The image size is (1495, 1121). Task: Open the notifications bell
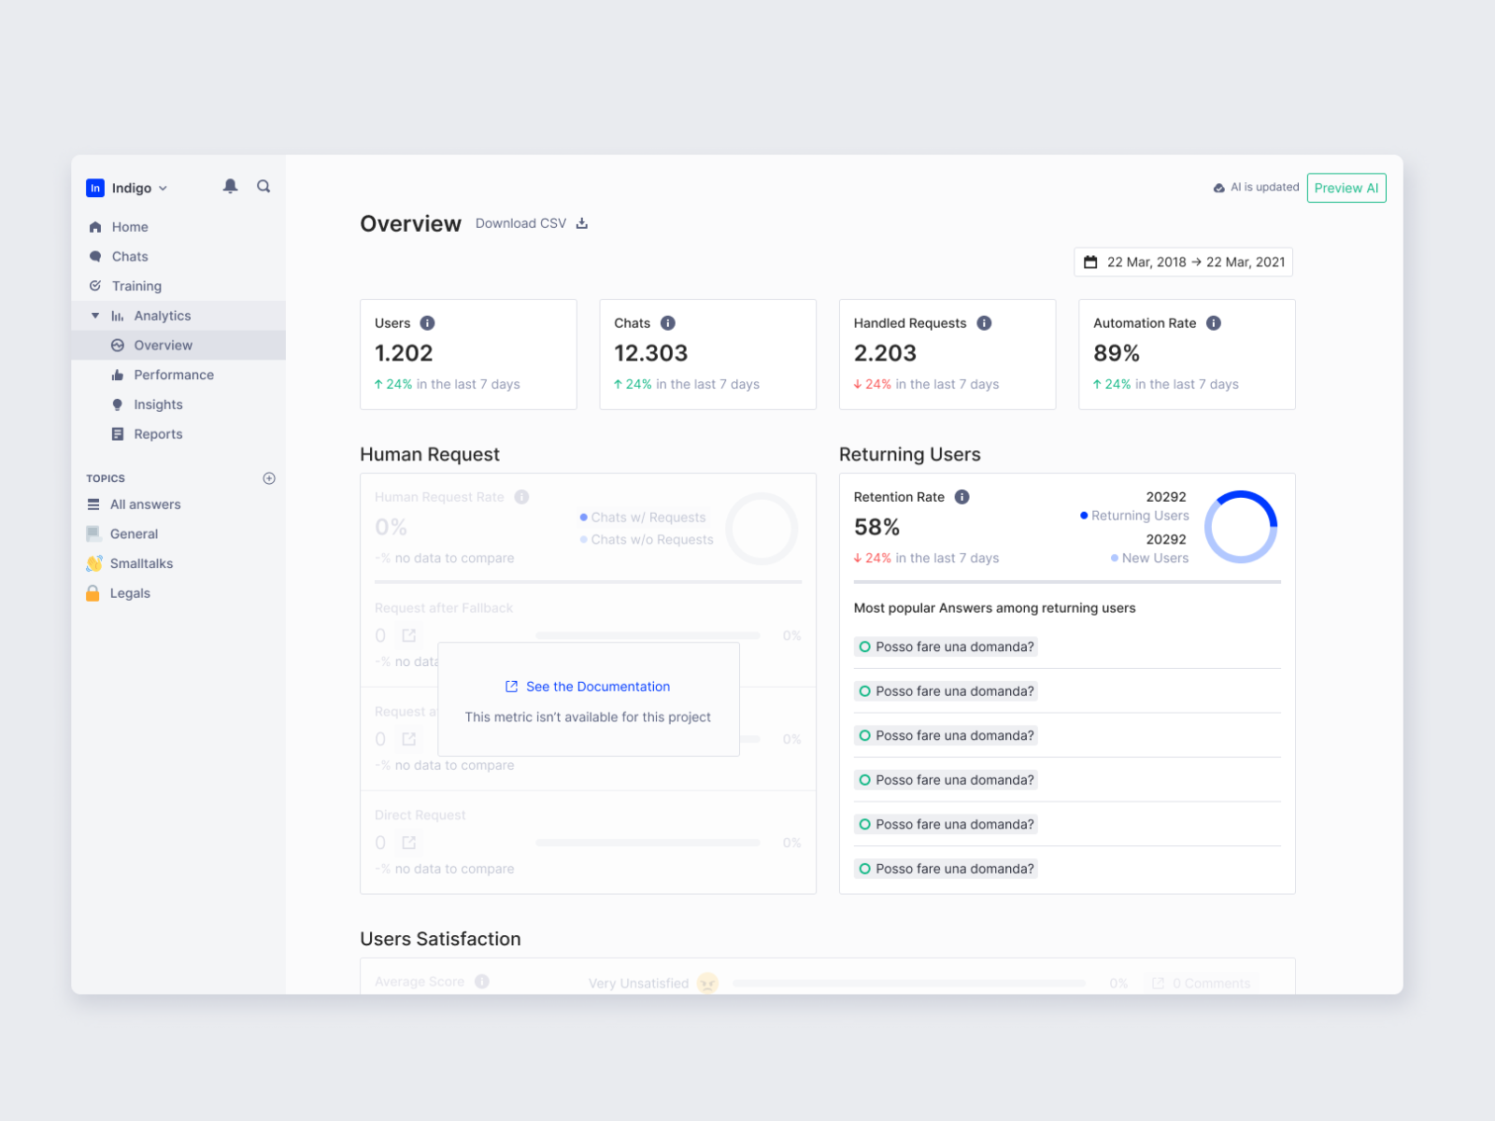[230, 186]
